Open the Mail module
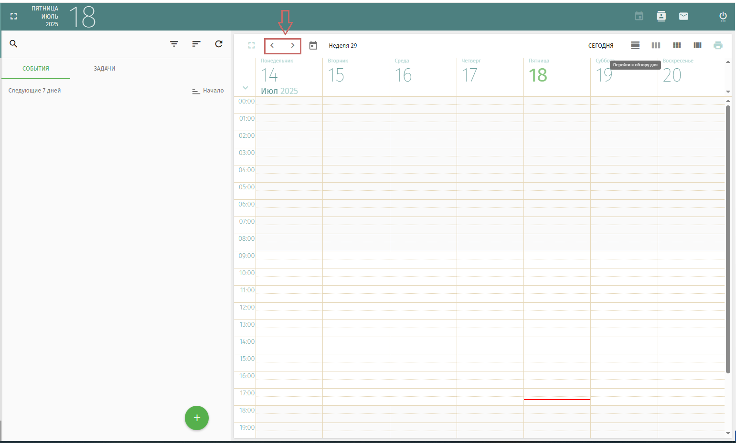 [x=684, y=16]
